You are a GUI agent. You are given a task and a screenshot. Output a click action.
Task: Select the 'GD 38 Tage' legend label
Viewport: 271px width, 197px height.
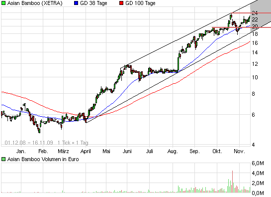pyautogui.click(x=93, y=3)
